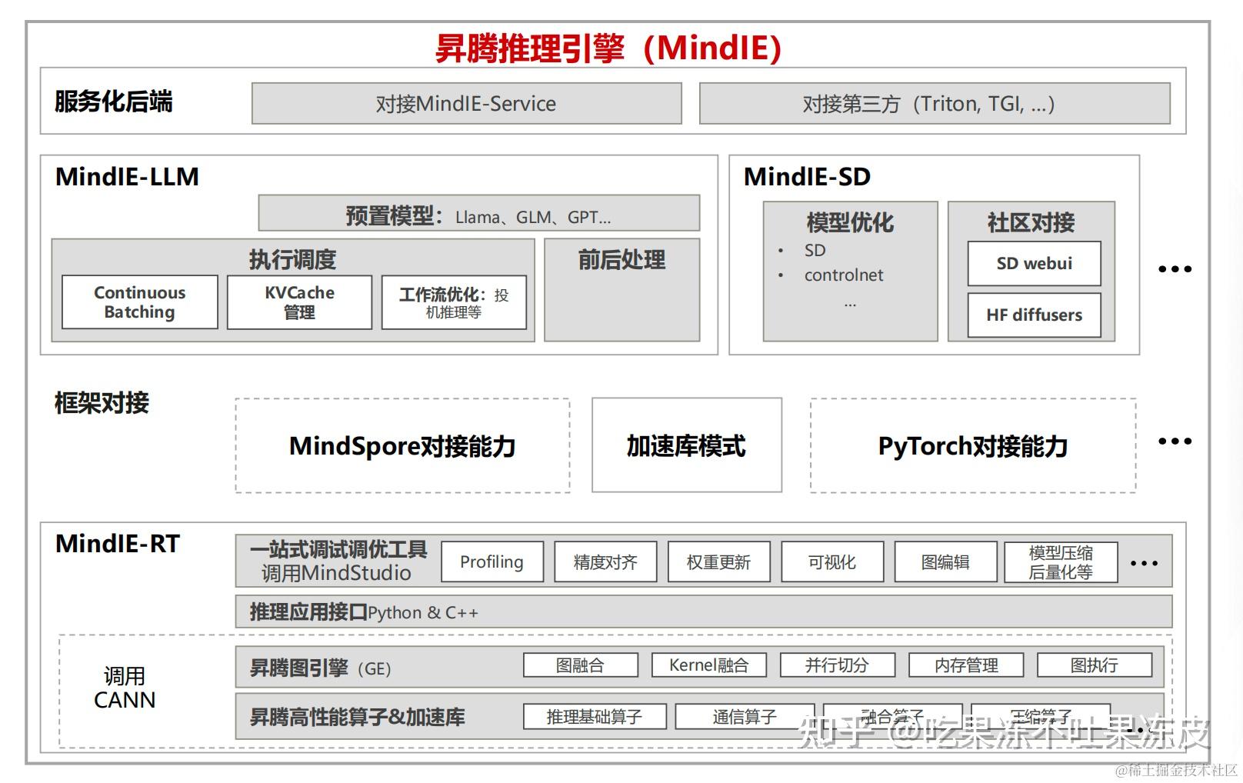Click the 图编辑 tool block

945,561
